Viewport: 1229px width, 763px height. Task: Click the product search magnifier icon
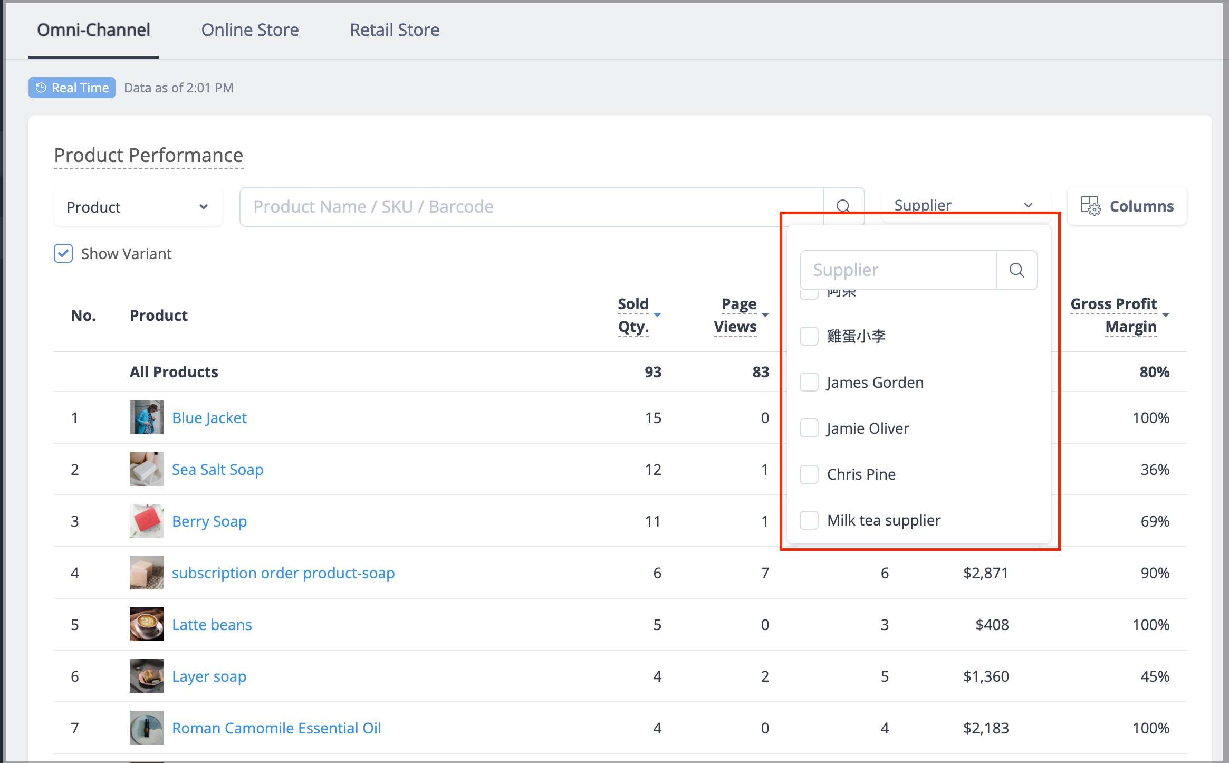tap(843, 206)
